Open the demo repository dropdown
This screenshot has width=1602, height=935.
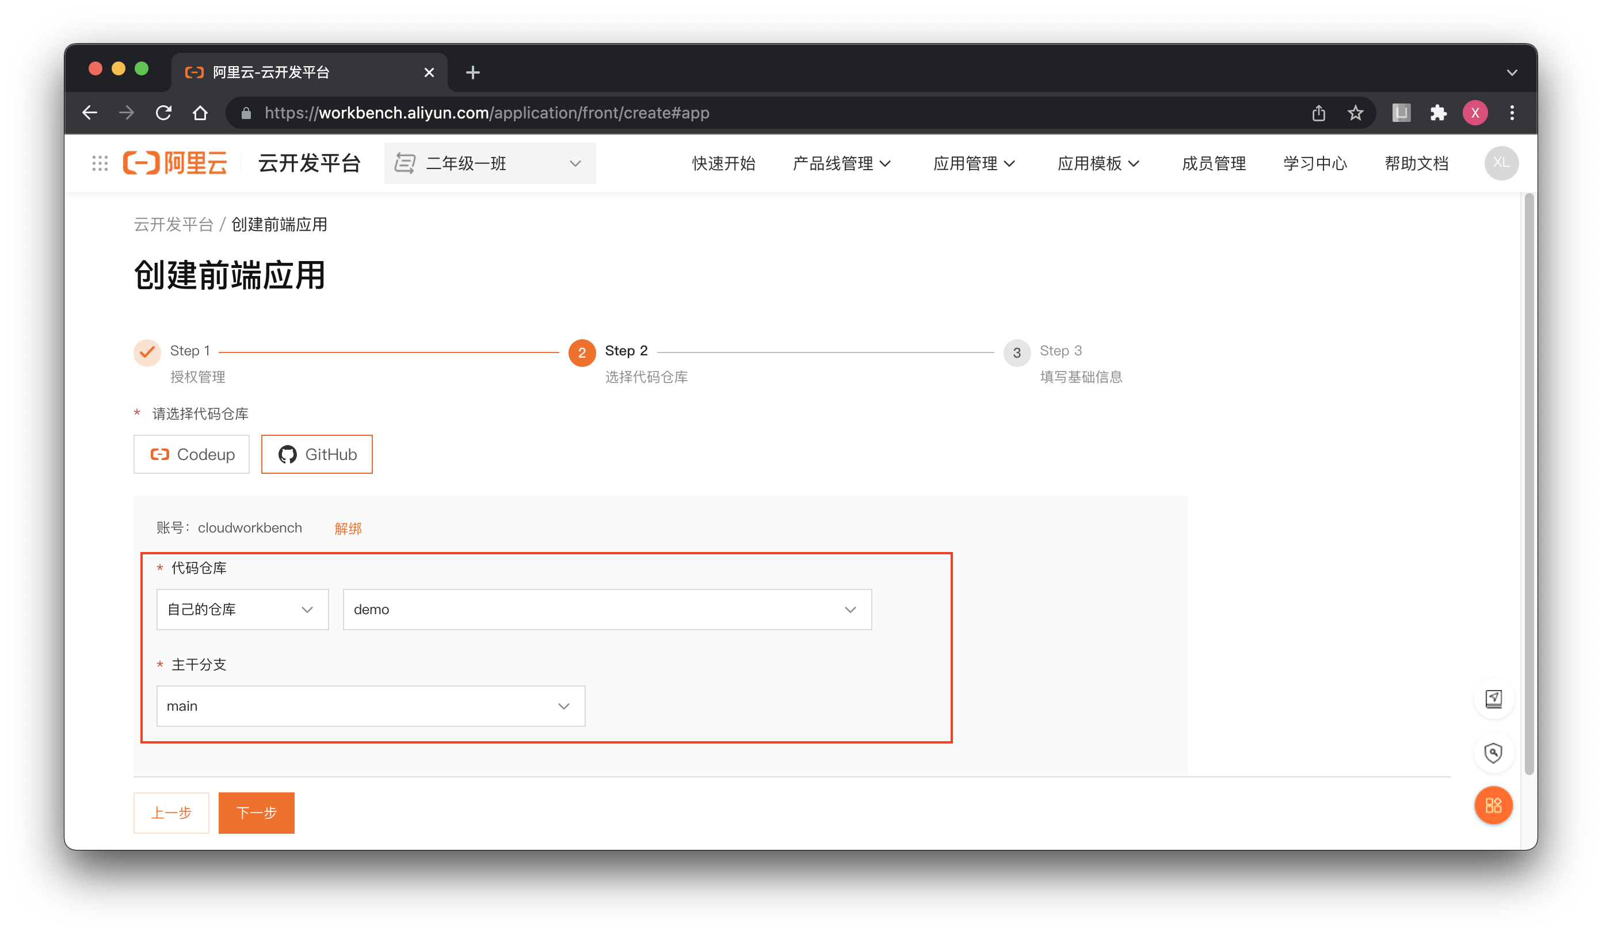tap(607, 609)
